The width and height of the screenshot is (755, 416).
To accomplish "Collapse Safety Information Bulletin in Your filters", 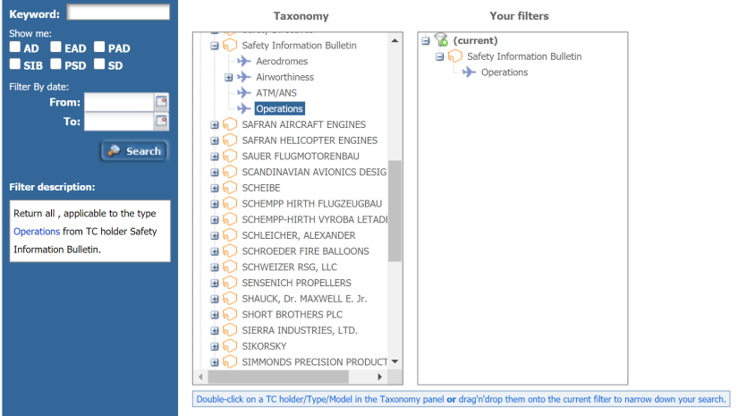I will click(x=439, y=57).
